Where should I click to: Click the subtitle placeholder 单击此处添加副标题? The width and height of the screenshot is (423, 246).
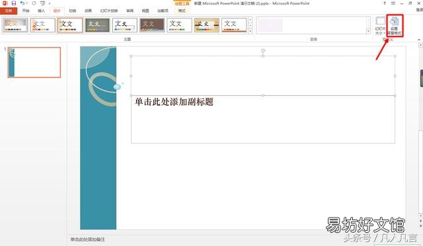click(x=174, y=102)
